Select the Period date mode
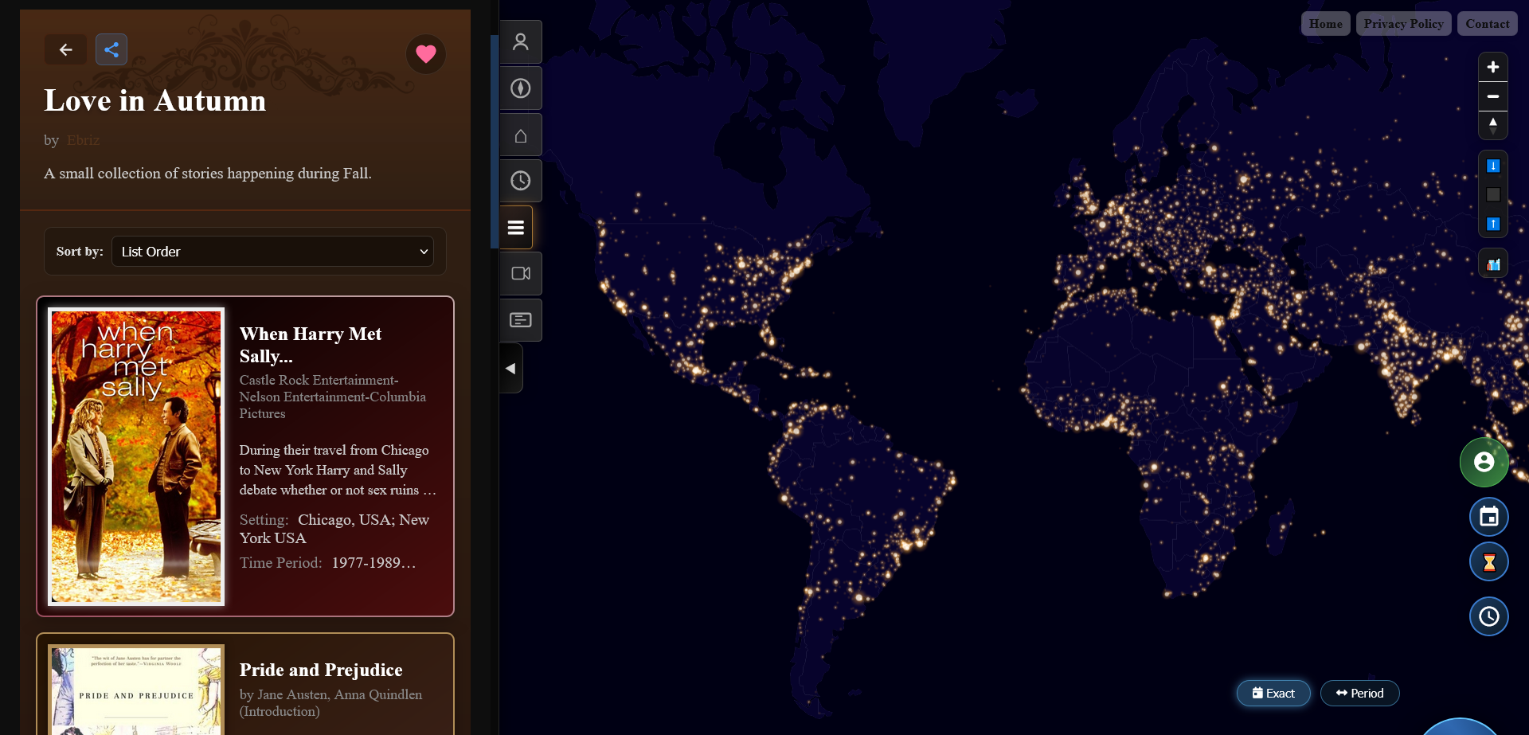 coord(1360,694)
